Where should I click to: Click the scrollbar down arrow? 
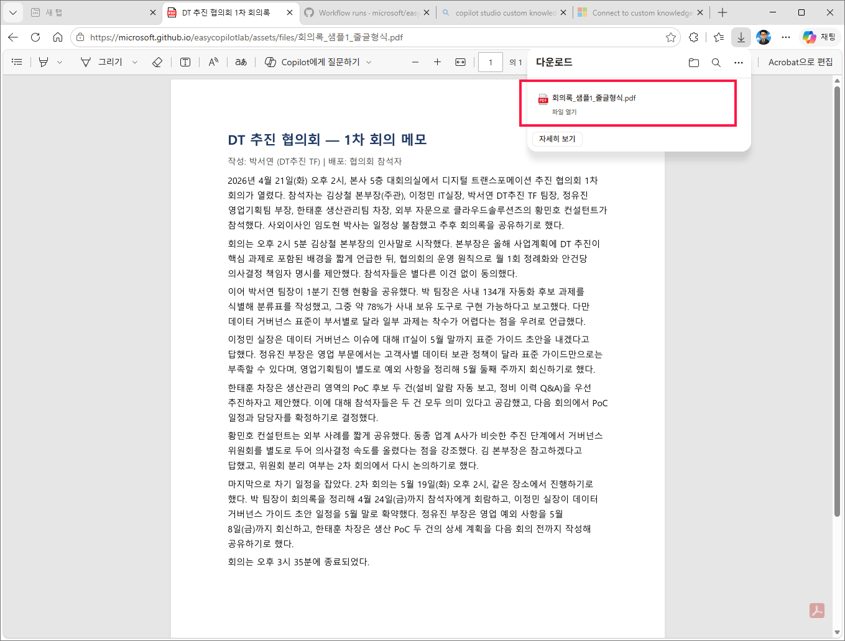pyautogui.click(x=837, y=632)
